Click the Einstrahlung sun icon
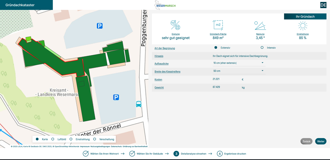Image resolution: width=330 pixels, height=160 pixels. point(303,26)
